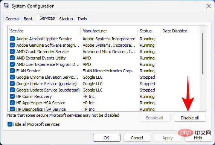This screenshot has height=145, width=215.
Task: Uncheck Google Chrome Elevation Service
Action: tap(12, 77)
